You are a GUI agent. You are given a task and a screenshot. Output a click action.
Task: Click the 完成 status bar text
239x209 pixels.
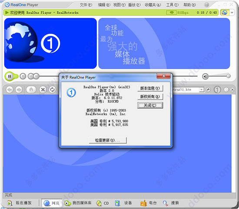coord(8,195)
